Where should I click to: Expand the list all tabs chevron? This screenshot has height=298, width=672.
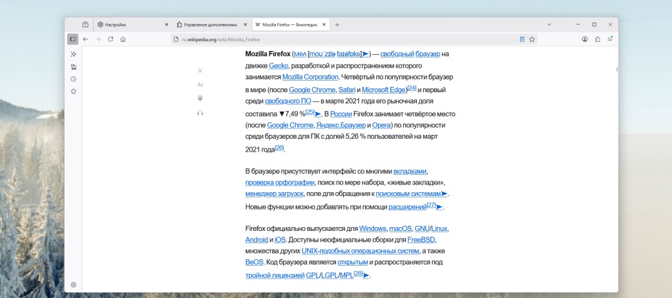pos(549,25)
